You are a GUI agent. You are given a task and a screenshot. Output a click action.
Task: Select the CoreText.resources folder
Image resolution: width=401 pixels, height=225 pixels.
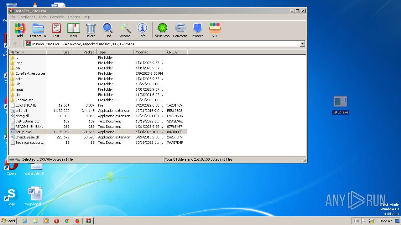coord(98,73)
